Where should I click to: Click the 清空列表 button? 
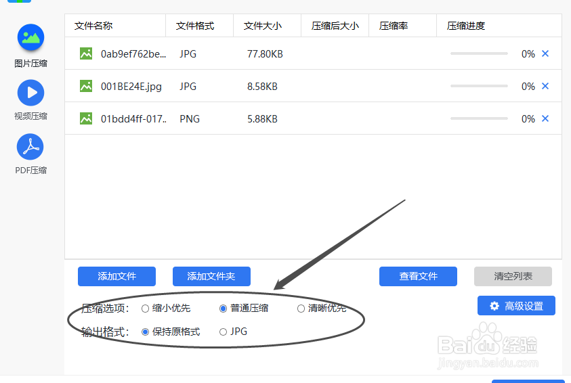tap(513, 277)
